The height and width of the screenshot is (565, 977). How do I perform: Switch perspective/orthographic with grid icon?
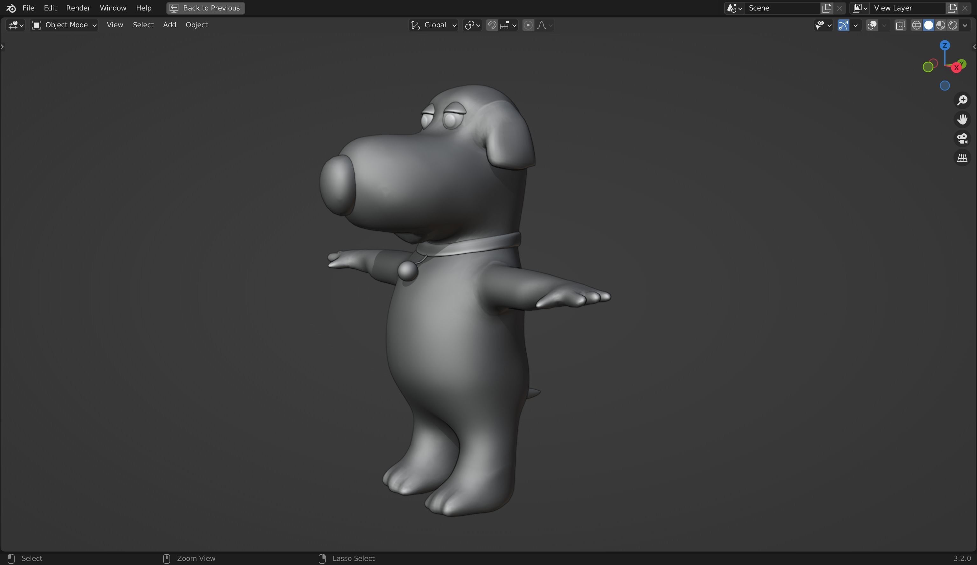(x=962, y=158)
